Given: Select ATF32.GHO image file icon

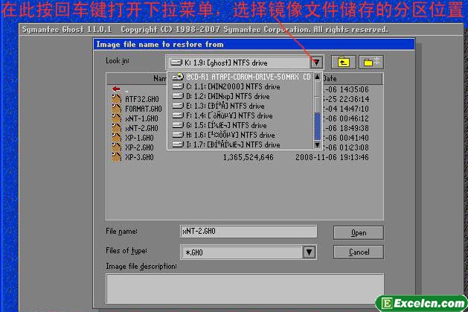Looking at the screenshot, I should [x=116, y=99].
